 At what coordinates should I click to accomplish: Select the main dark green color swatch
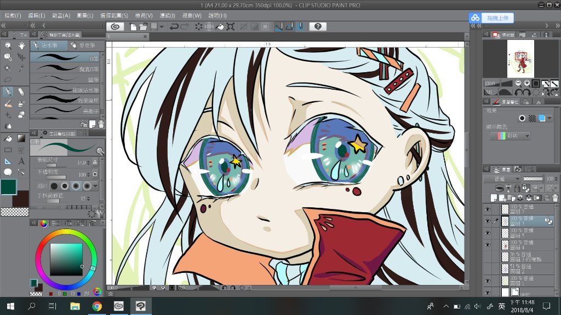pyautogui.click(x=9, y=187)
